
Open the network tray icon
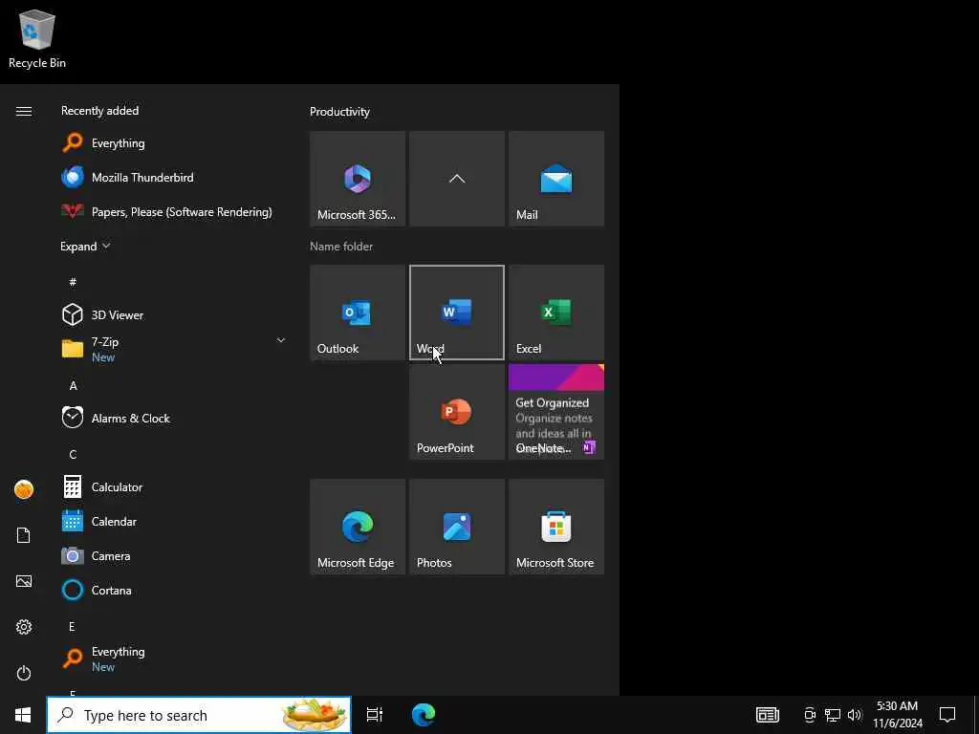coord(833,715)
